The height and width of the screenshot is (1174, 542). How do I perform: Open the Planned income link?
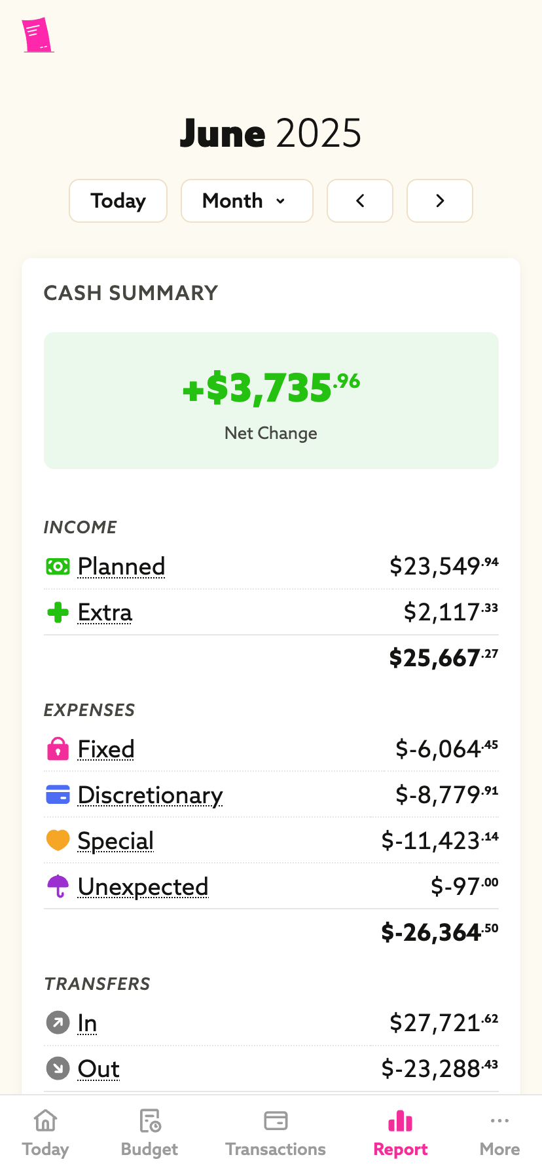point(121,567)
